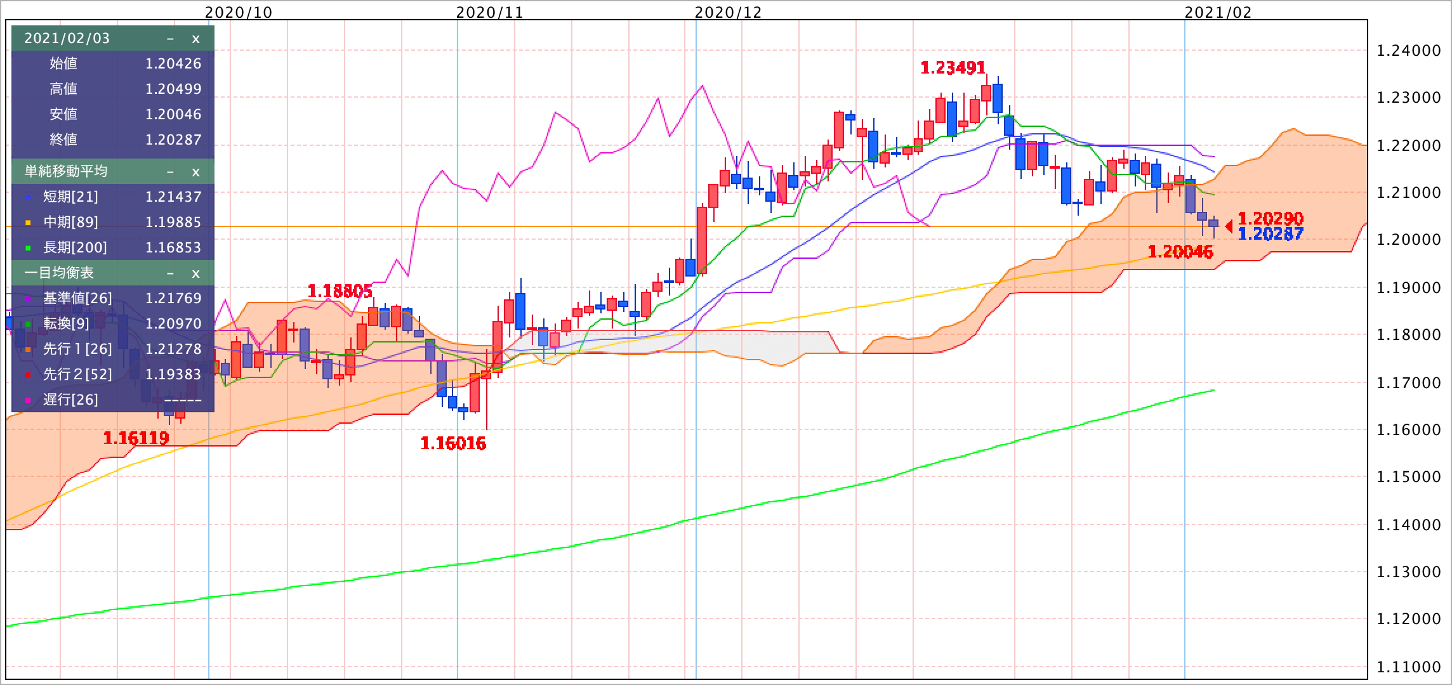Select the 高値 value 1.20499

[x=173, y=89]
